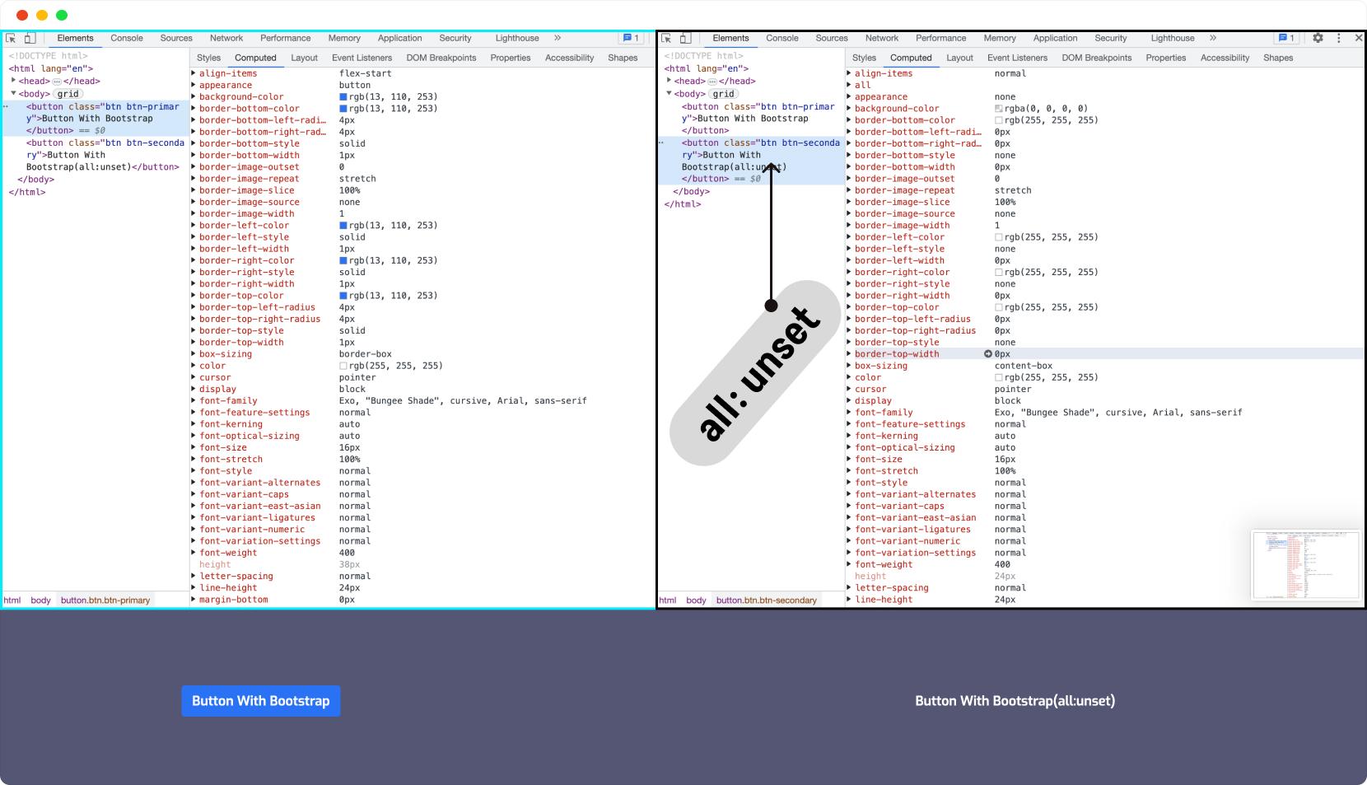The width and height of the screenshot is (1367, 785).
Task: Click the messages badge icon in left DevTools
Action: (x=631, y=38)
